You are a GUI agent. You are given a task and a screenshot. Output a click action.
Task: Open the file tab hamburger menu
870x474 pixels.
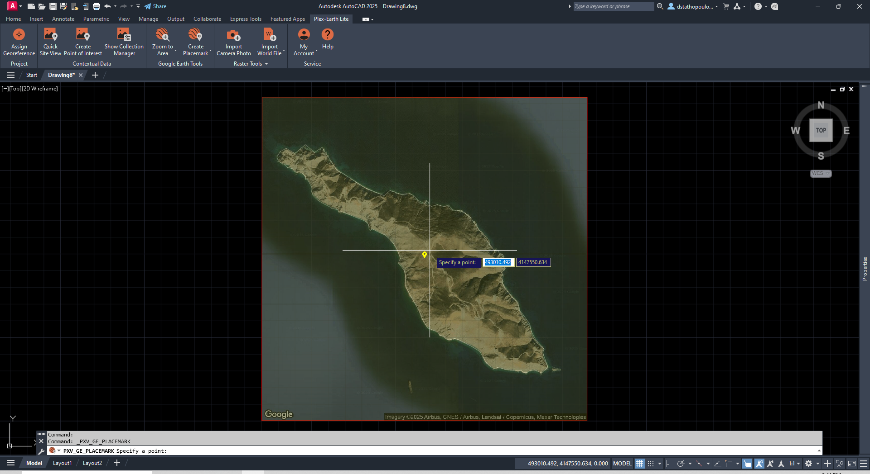tap(11, 75)
